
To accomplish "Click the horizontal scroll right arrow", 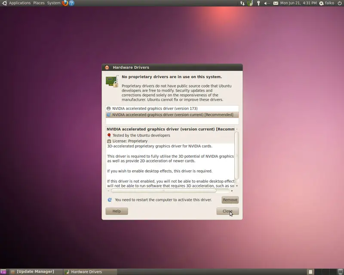I will [232, 191].
